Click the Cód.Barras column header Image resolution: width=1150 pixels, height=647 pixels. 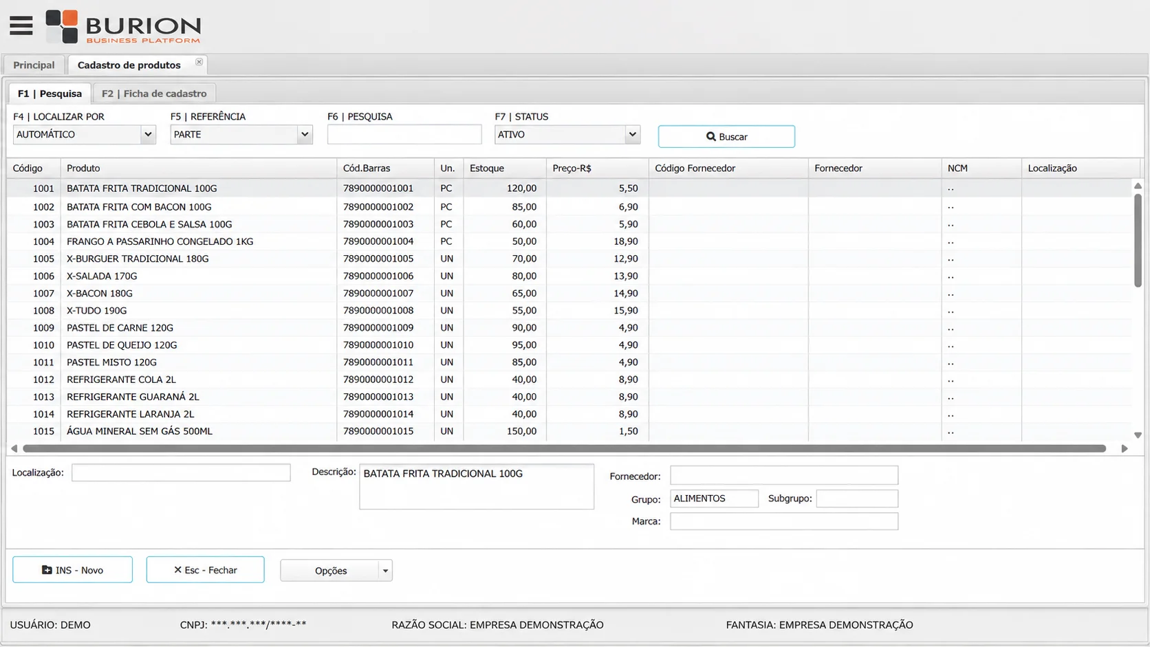click(x=386, y=168)
